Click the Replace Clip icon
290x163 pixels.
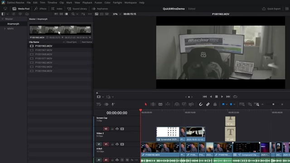pyautogui.click(x=191, y=105)
